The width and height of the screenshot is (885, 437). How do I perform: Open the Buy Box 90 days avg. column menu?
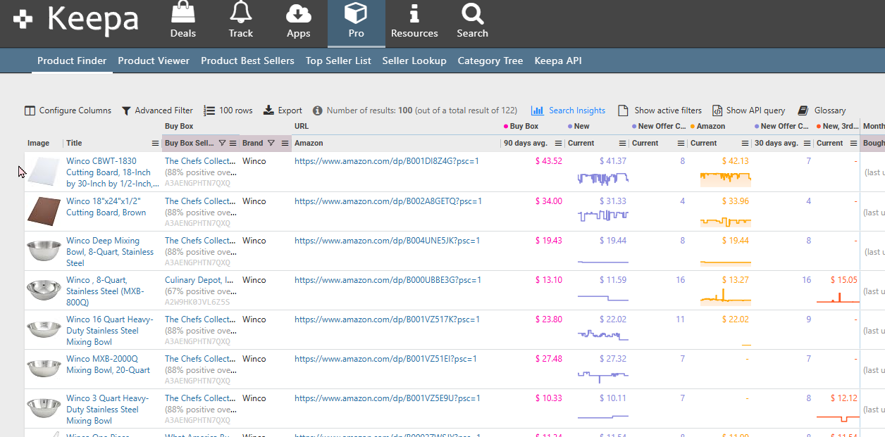[x=559, y=143]
